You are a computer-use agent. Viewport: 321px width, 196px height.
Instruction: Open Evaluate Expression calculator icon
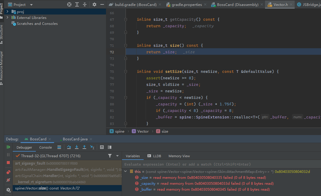(x=102, y=147)
